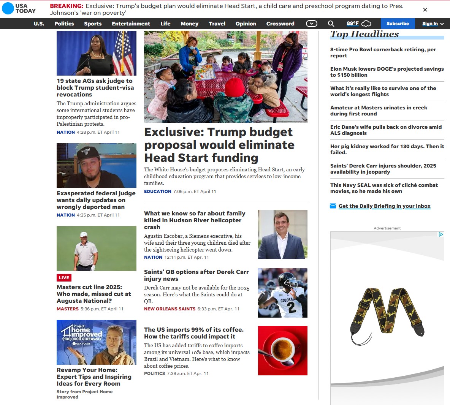The image size is (450, 405).
Task: Open the Money section
Action: pyautogui.click(x=189, y=24)
